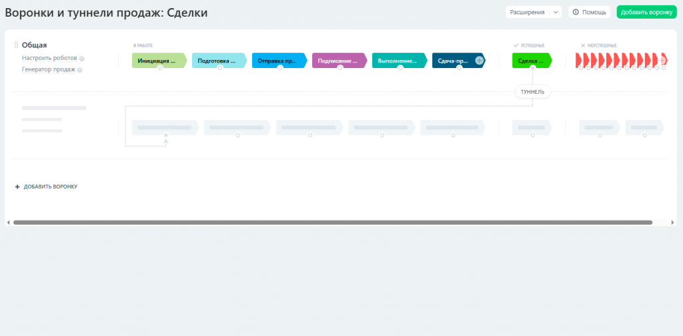The height and width of the screenshot is (336, 683).
Task: Click left arrow of horizontal scrollbar
Action: [8, 223]
